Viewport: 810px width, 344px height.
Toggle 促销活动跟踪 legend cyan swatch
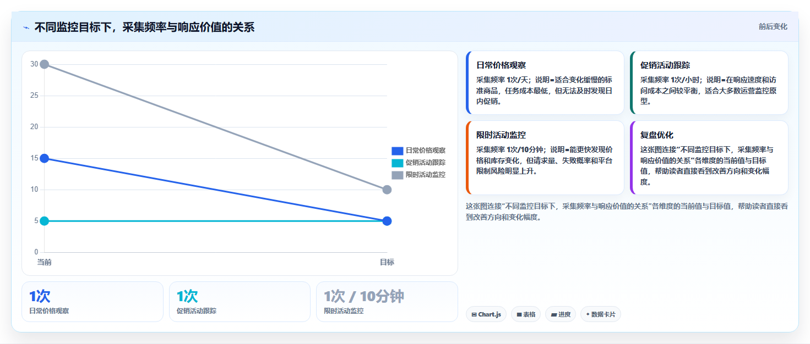click(398, 163)
